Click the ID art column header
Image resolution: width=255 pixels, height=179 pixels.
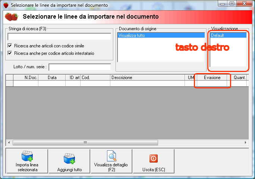[x=73, y=78]
